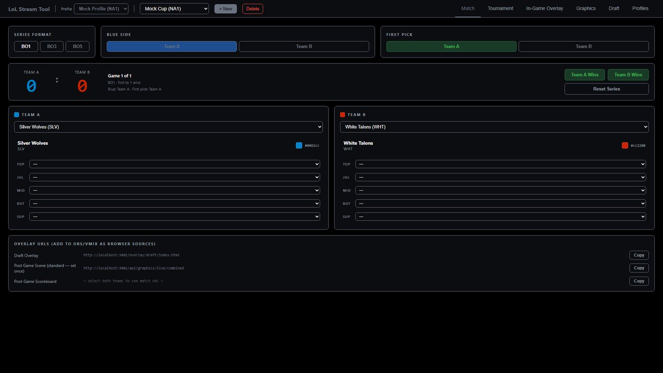Open Silver Wolves BOT player dropdown
663x373 pixels.
(x=175, y=204)
